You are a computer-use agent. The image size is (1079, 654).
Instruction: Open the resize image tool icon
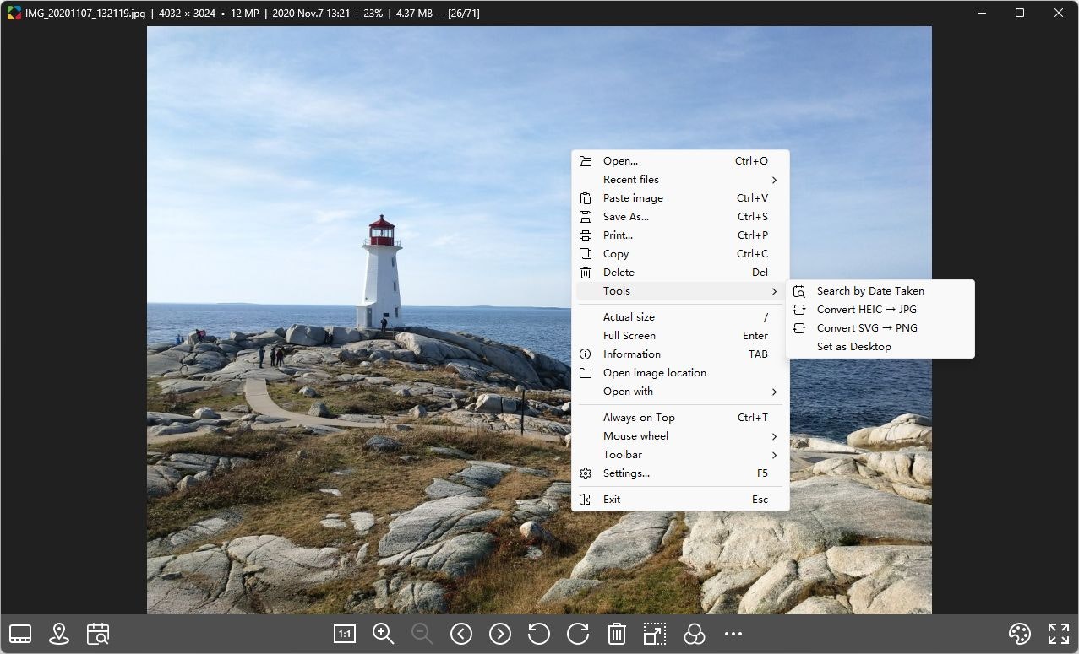point(655,634)
